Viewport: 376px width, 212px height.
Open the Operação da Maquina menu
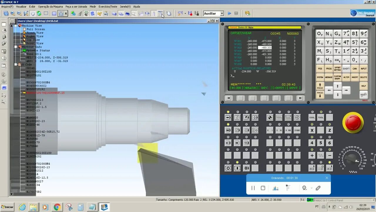(51, 6)
